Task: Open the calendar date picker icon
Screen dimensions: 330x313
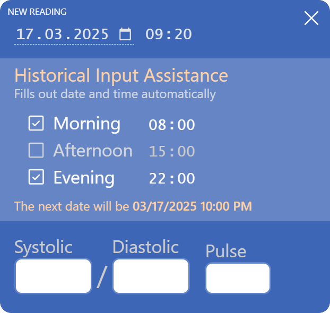Action: [x=125, y=34]
